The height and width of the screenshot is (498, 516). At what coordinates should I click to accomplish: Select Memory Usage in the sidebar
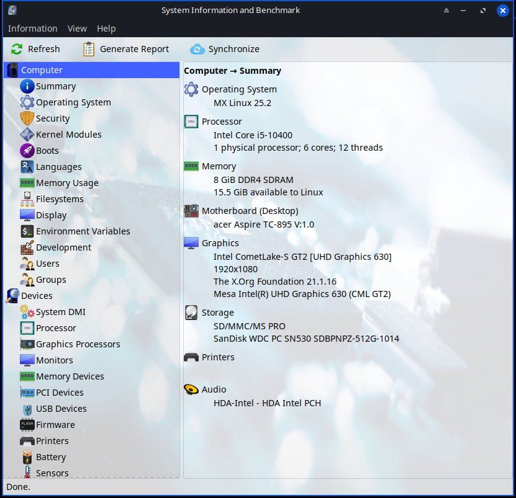pos(59,183)
